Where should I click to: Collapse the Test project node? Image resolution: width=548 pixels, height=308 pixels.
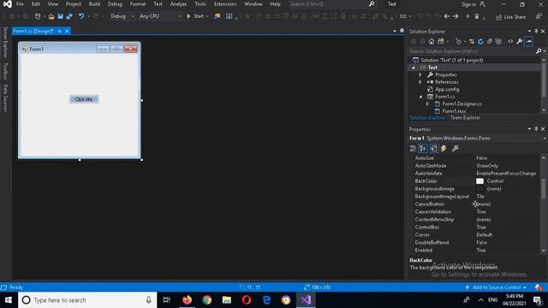[x=414, y=68]
